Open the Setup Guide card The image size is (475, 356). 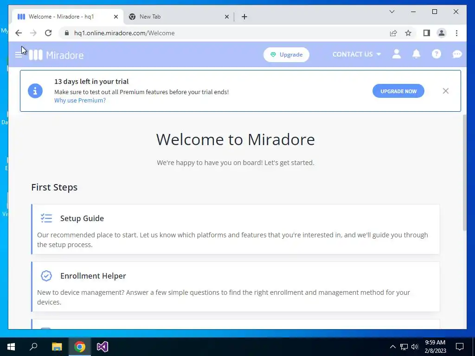click(235, 229)
